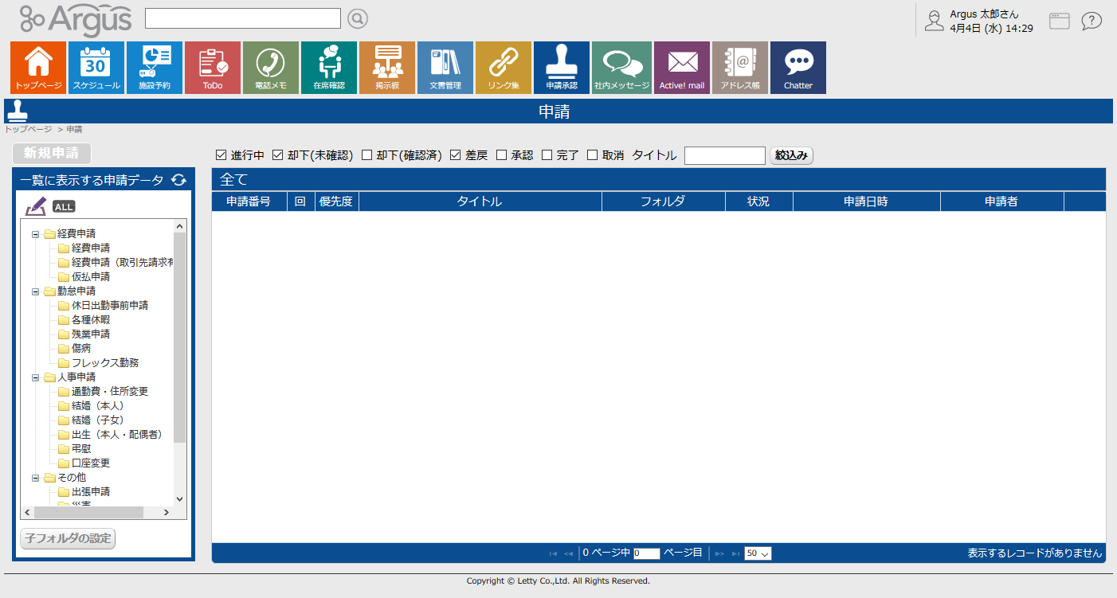Viewport: 1117px width, 598px height.
Task: Select 休日出勤事前申請 folder
Action: (x=110, y=306)
